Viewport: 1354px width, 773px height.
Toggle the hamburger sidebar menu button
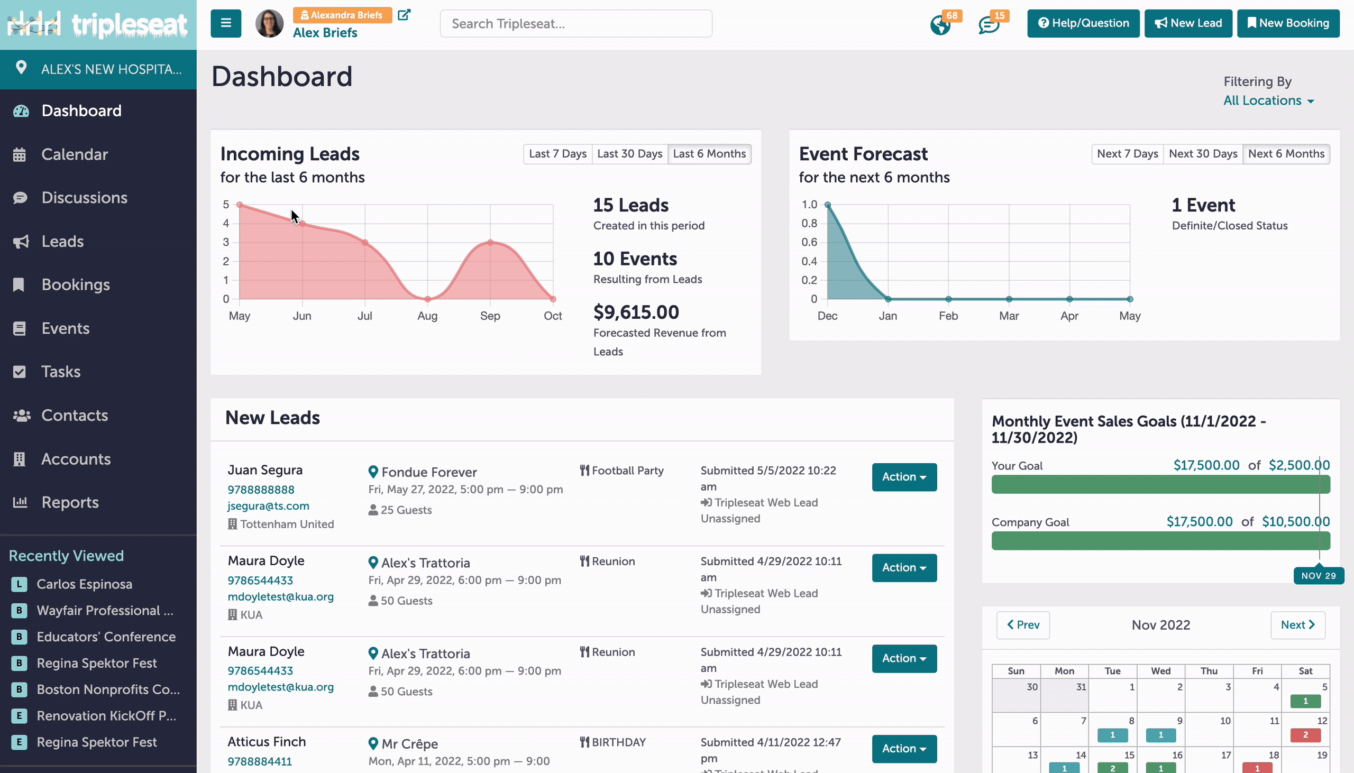click(226, 23)
